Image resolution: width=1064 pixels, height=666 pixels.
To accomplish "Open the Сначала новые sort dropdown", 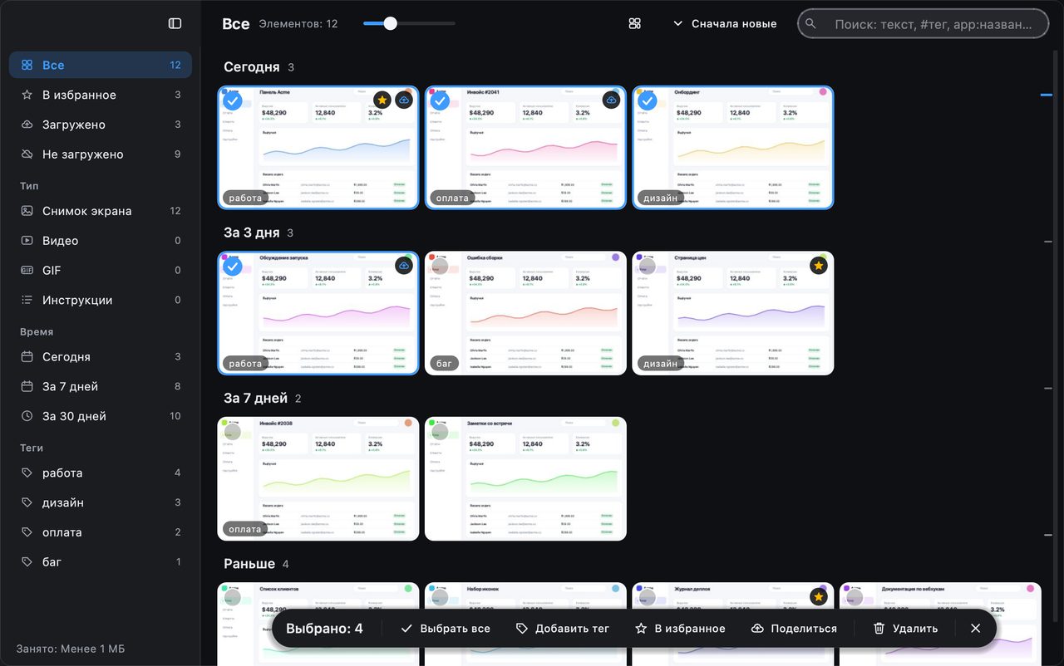I will [x=725, y=23].
